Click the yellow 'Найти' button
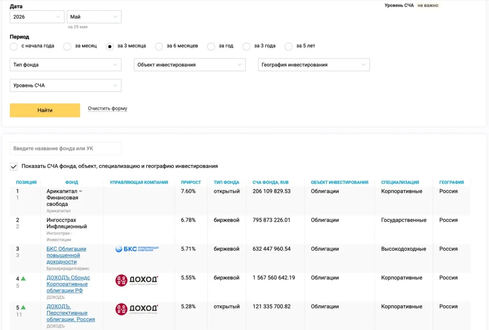 point(45,110)
